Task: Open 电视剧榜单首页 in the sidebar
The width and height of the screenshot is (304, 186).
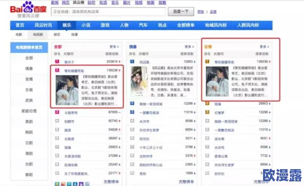Action: (29, 48)
